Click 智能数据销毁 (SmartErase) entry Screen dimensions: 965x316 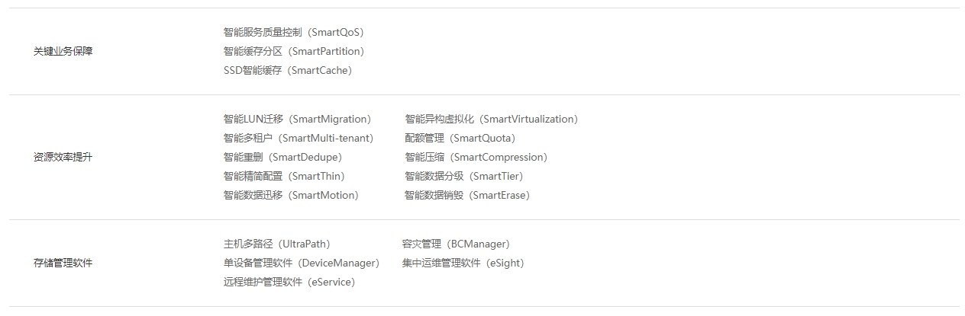[467, 196]
